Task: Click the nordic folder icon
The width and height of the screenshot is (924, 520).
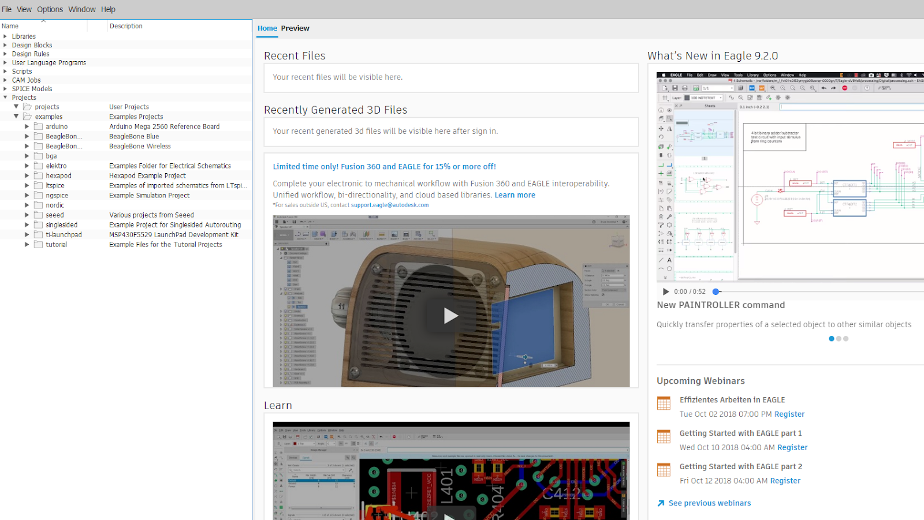Action: (39, 205)
